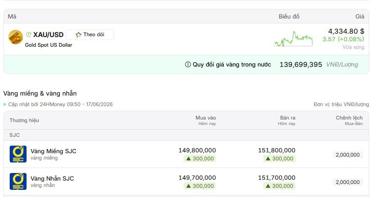Click Vàng Miếng buy price 149,800,000
Viewport: 373px width, 197px height.
pos(197,150)
